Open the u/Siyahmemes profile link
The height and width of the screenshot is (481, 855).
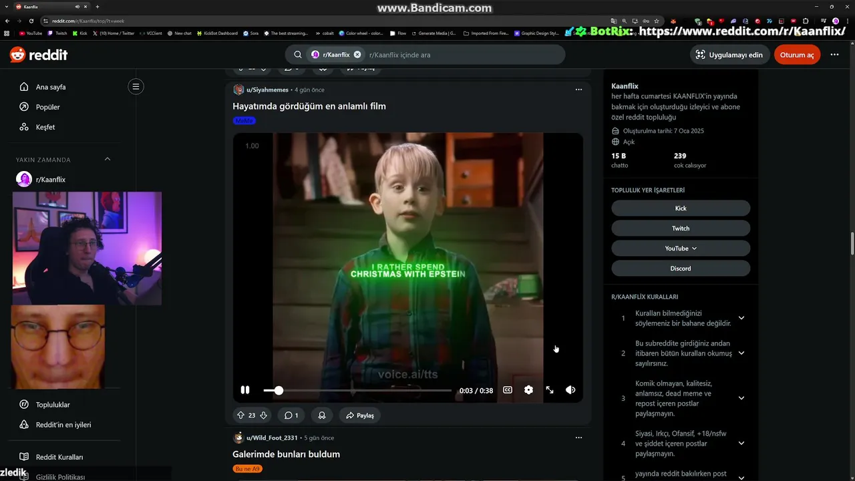[267, 90]
